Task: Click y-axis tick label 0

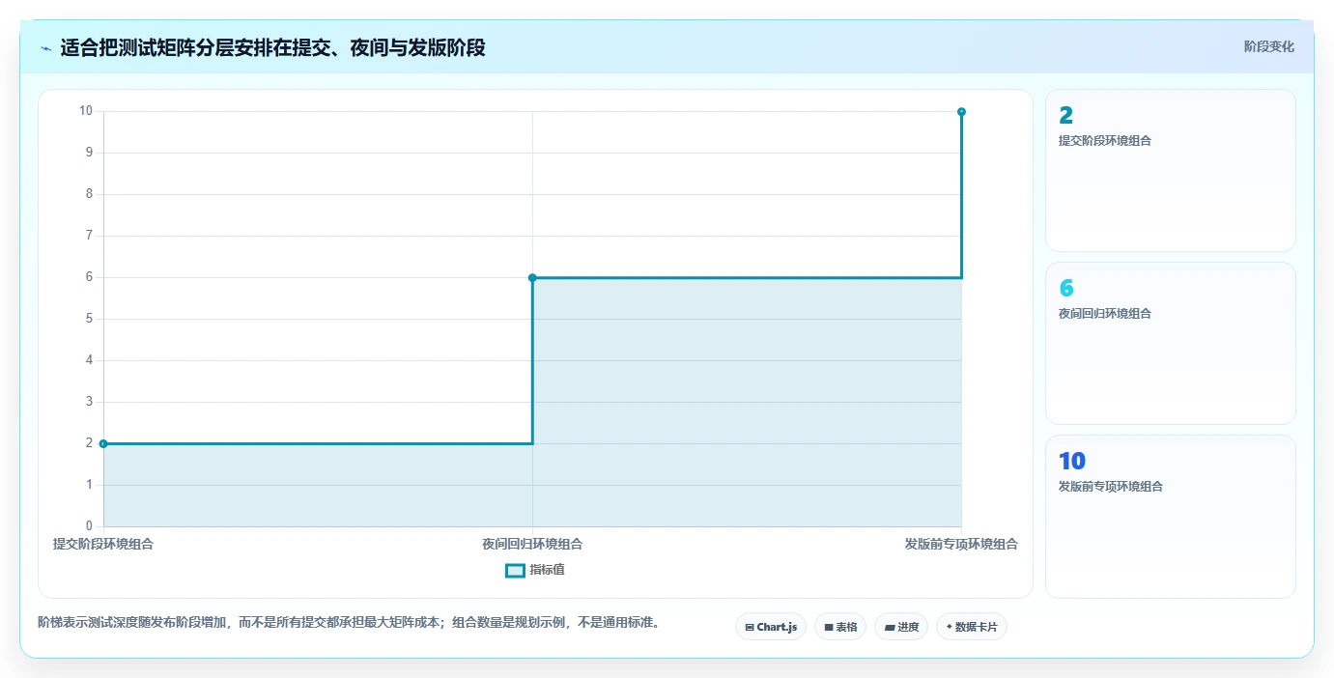Action: click(89, 526)
